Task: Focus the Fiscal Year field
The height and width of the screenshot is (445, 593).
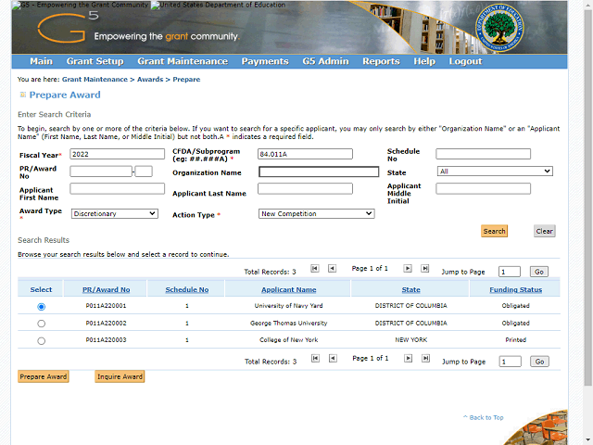Action: (x=118, y=154)
